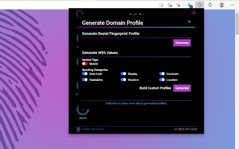This screenshot has height=149, width=239.
Task: Open the browser Extensions puzzle icon
Action: [210, 5]
